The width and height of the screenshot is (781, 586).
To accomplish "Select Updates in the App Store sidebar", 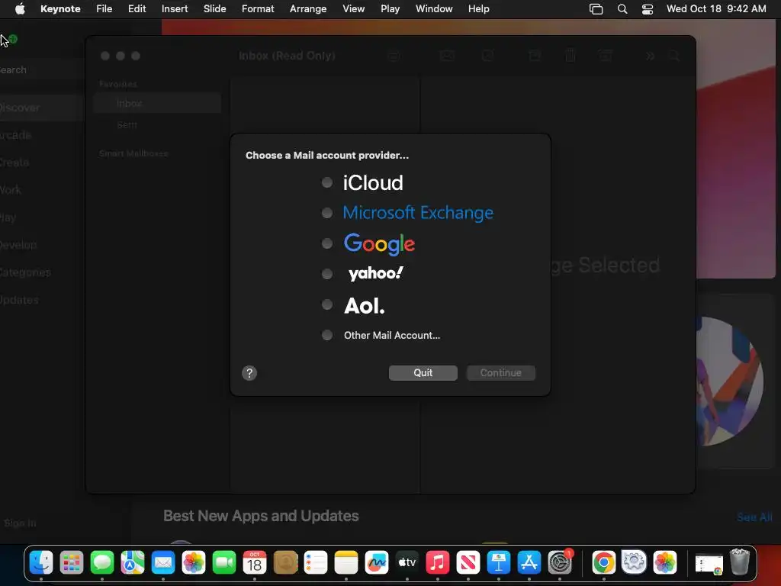I will tap(41, 300).
